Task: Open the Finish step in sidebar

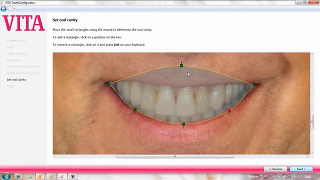Action: 10,86
